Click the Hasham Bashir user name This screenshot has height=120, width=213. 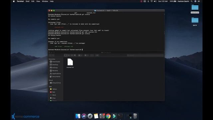(183, 1)
